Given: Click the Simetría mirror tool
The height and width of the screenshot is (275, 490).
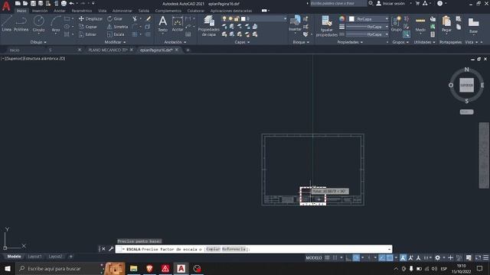Looking at the screenshot, I should [117, 27].
